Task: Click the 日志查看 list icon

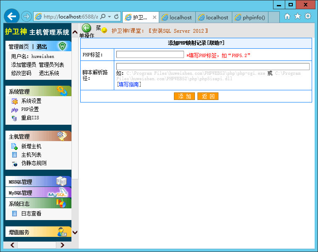Action: 14,214
